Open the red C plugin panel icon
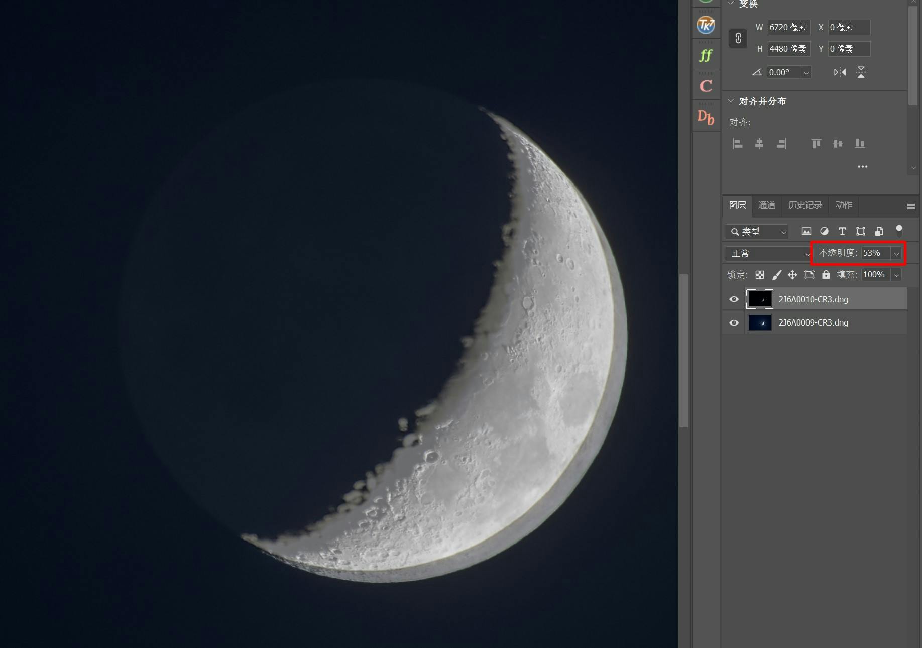 click(706, 86)
